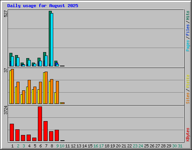Click the vertical Visits legend label

(x=187, y=81)
